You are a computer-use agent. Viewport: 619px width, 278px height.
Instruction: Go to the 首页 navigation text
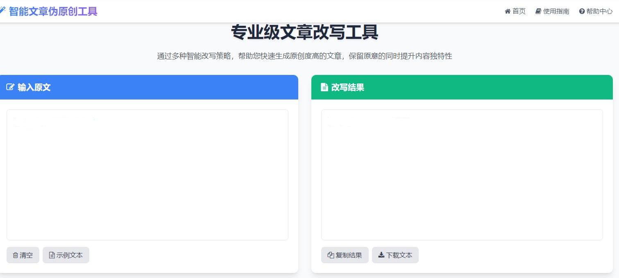[x=519, y=11]
